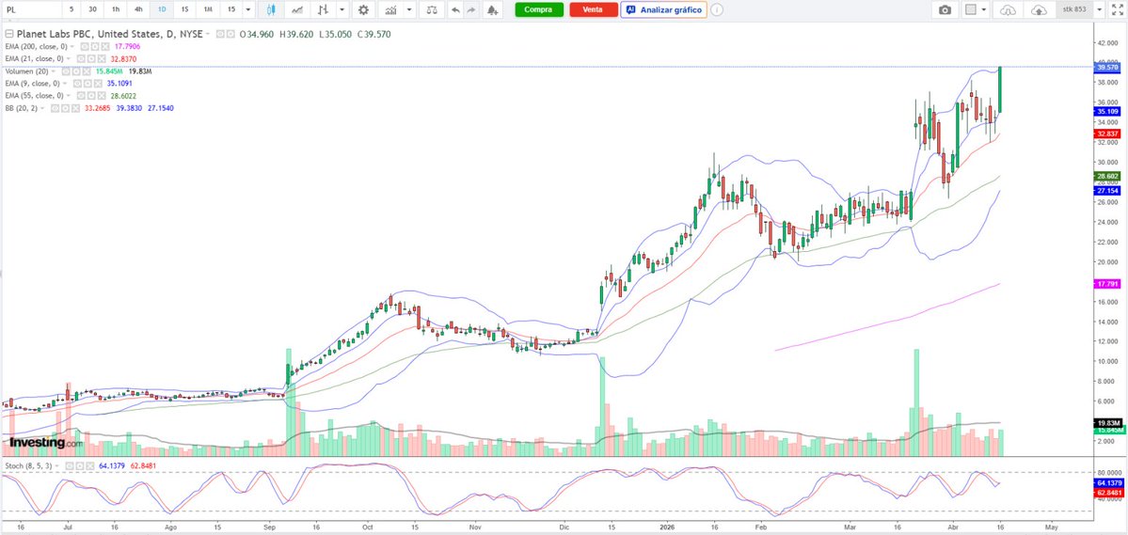The height and width of the screenshot is (535, 1128).
Task: Open chart settings gear icon
Action: coord(364,10)
